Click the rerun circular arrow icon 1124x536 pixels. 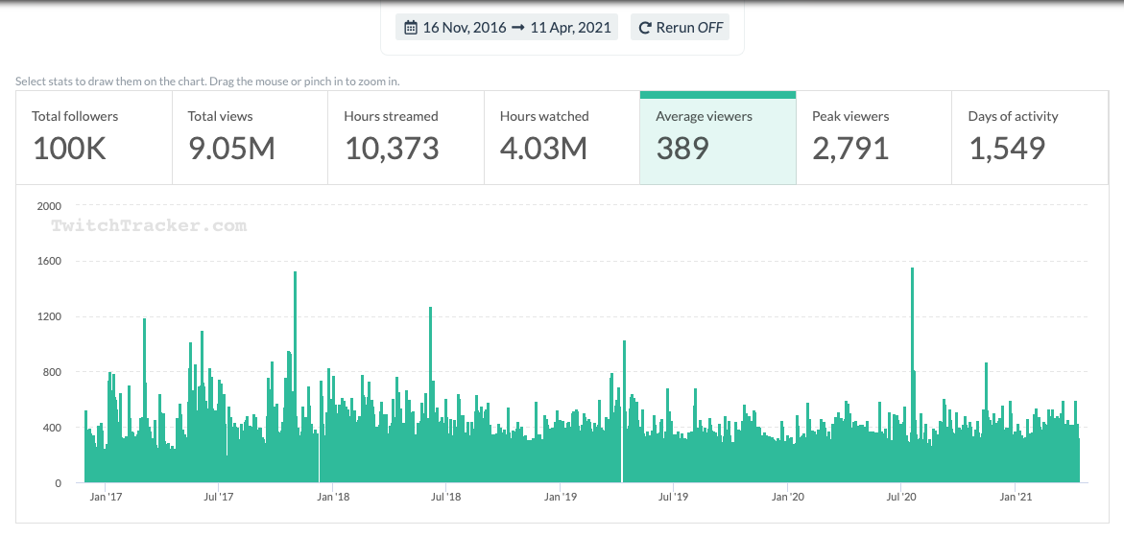(x=644, y=28)
